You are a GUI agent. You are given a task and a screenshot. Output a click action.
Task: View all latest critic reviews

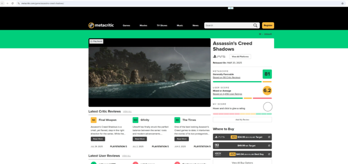point(127,111)
